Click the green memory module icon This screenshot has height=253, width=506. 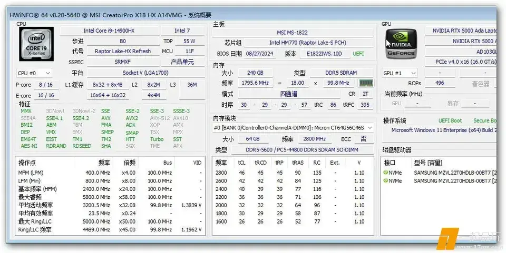click(x=366, y=83)
